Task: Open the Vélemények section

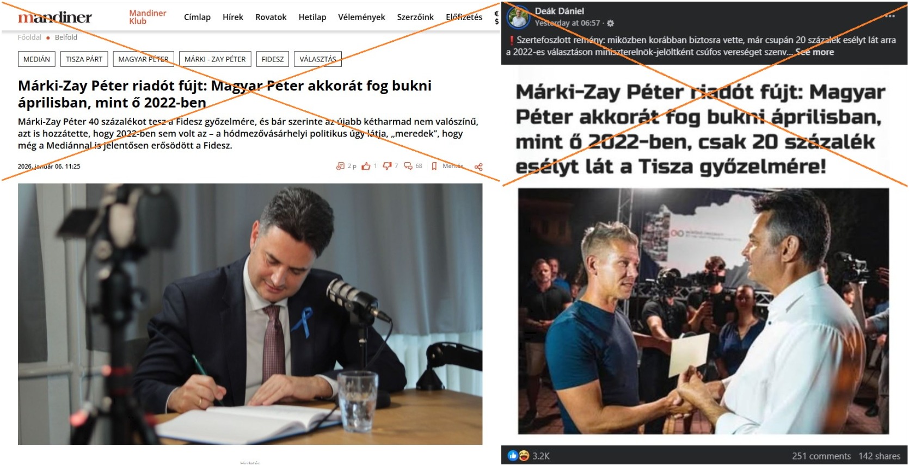Action: pos(361,17)
